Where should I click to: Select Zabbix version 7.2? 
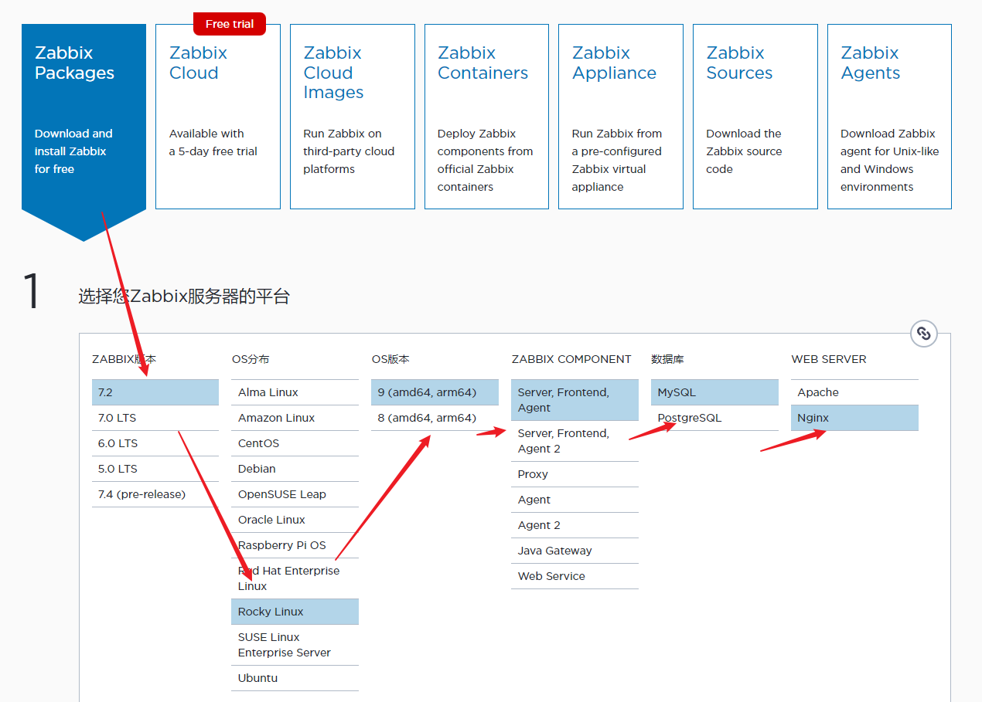[x=155, y=392]
